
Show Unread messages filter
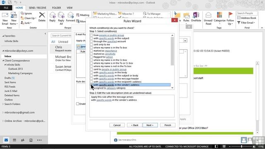(63, 42)
